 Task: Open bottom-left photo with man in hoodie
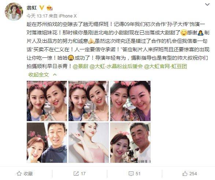tap(47, 143)
